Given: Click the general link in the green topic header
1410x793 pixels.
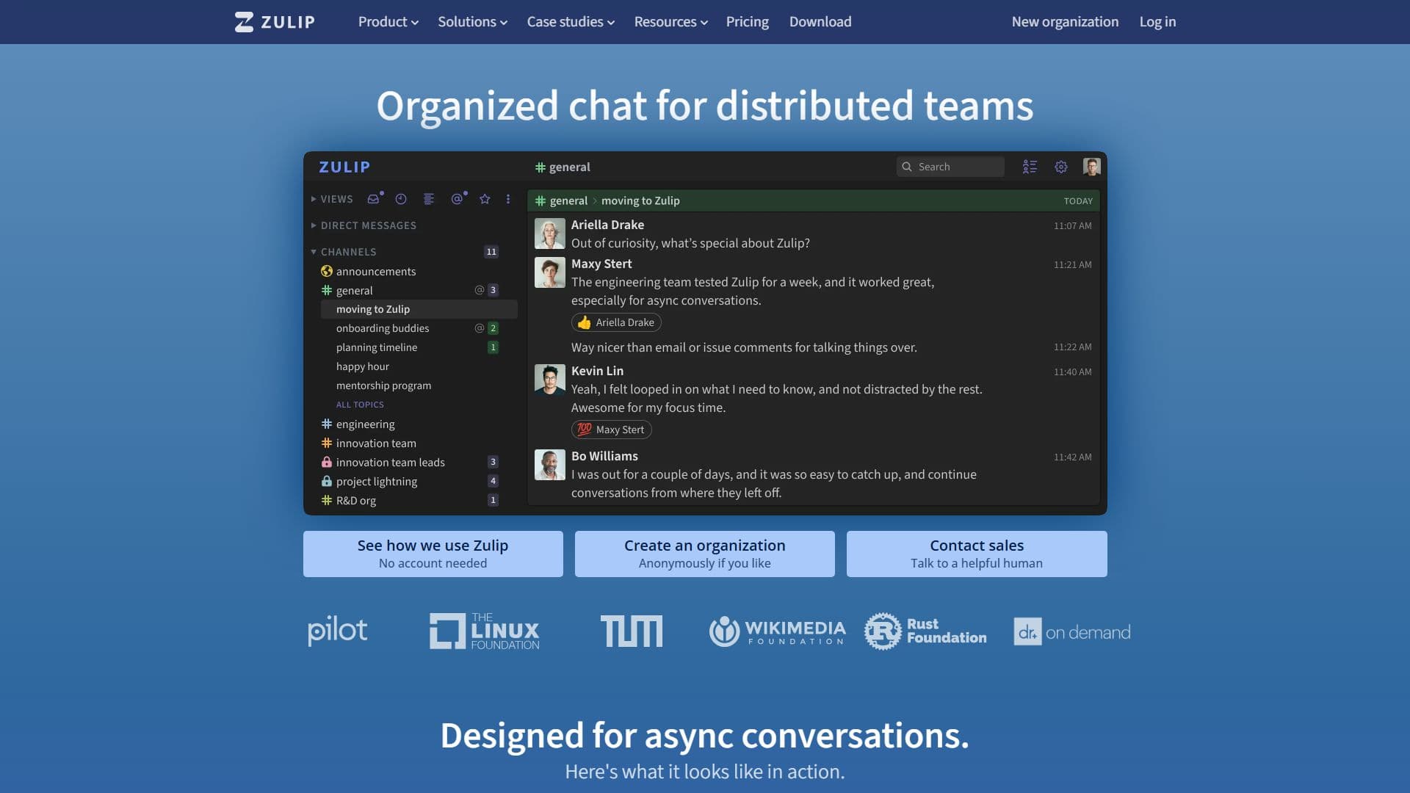Looking at the screenshot, I should tap(568, 200).
